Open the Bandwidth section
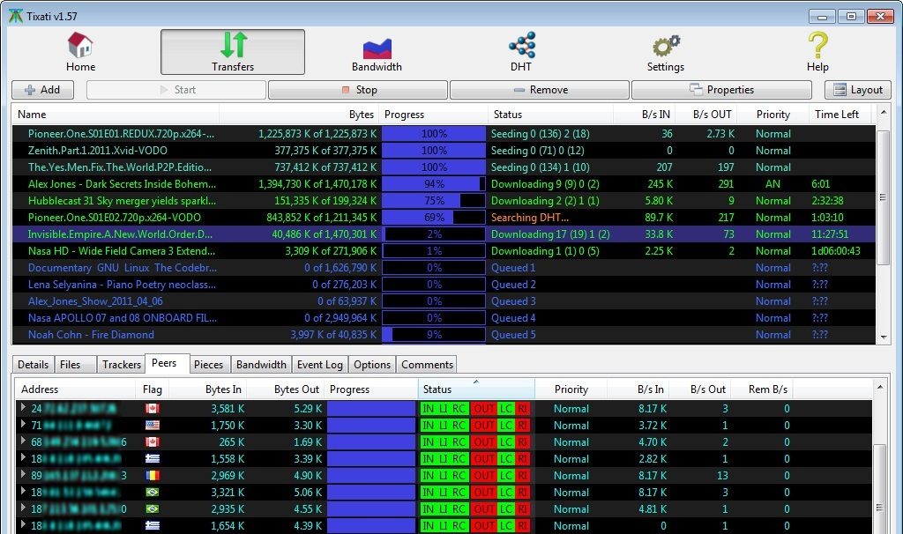Viewport: 903px width, 534px height. click(x=377, y=52)
